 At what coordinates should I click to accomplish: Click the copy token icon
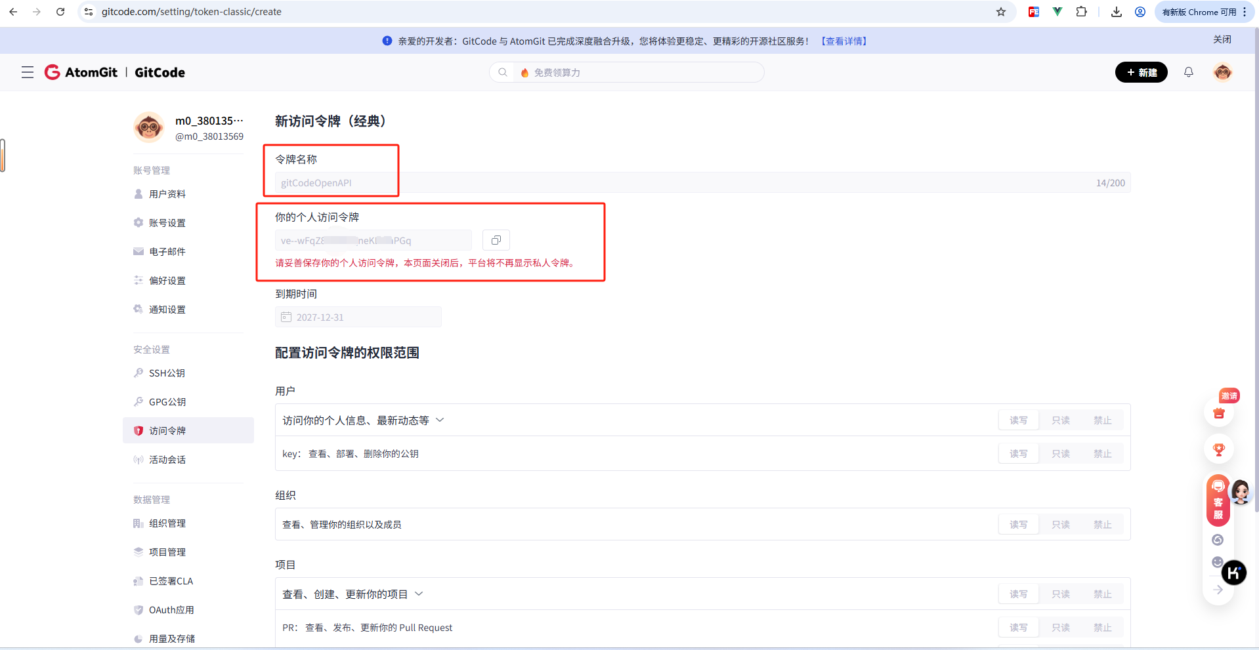point(496,240)
